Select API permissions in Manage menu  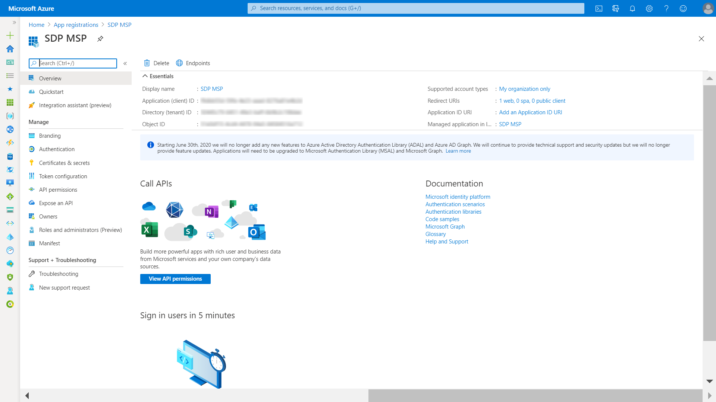tap(58, 190)
